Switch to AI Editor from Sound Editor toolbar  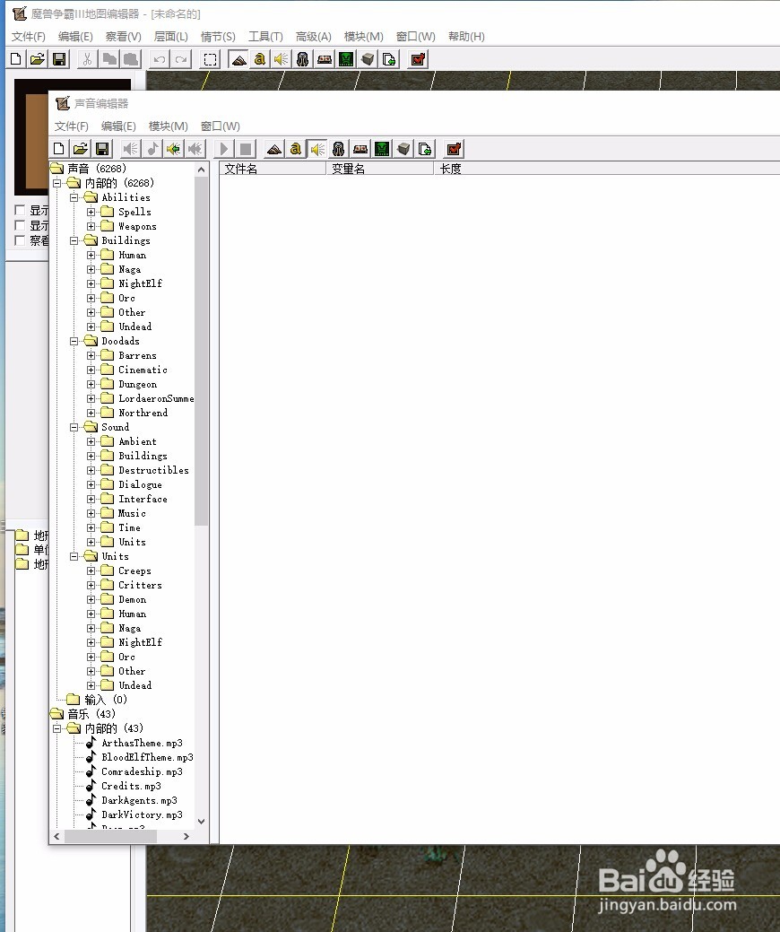[382, 149]
